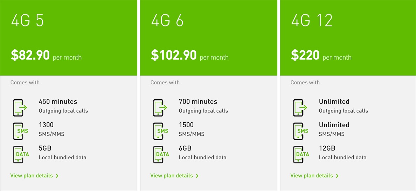Click the $102.90 per month price
The height and width of the screenshot is (191, 416).
point(189,56)
